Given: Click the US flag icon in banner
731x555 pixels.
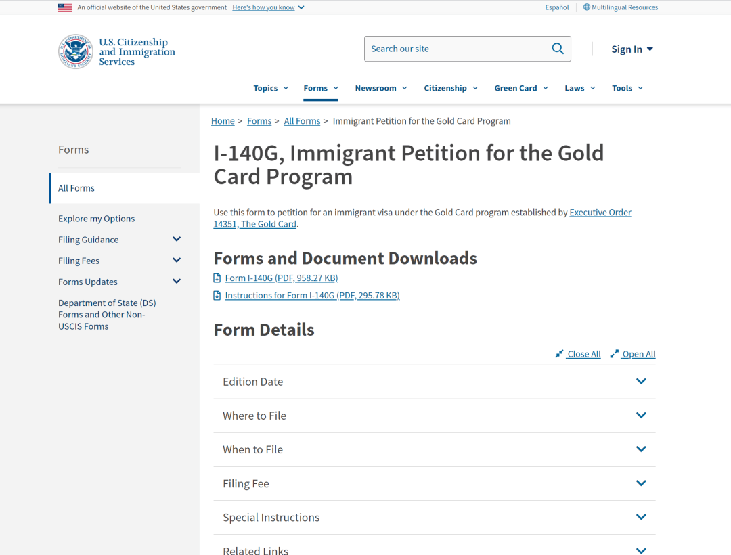Looking at the screenshot, I should pos(65,7).
